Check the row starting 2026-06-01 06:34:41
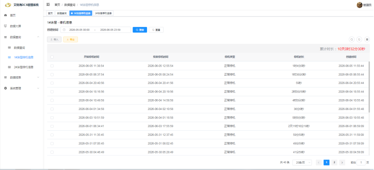The width and height of the screenshot is (374, 170). 52,126
